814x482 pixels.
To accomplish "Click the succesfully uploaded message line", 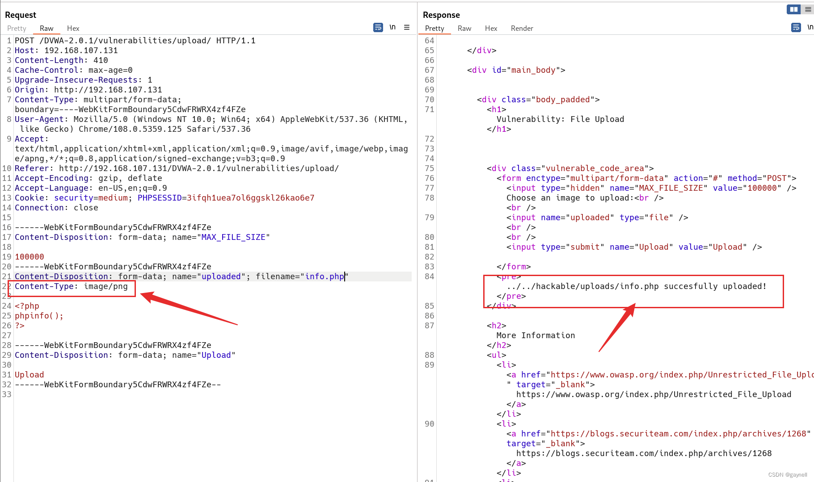I will pyautogui.click(x=637, y=286).
